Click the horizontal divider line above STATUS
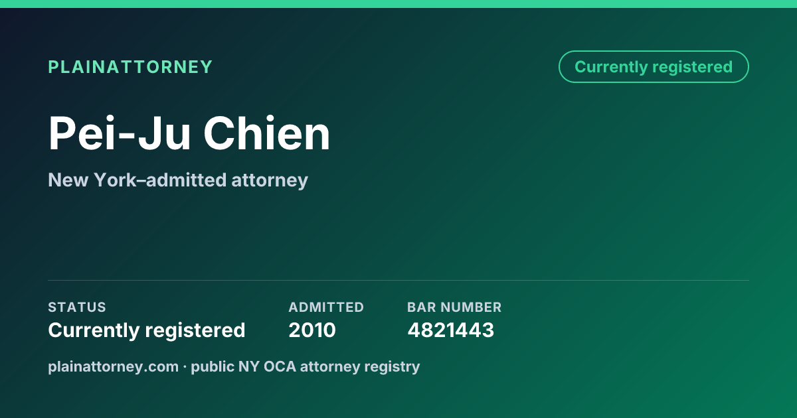The width and height of the screenshot is (797, 418). (398, 280)
